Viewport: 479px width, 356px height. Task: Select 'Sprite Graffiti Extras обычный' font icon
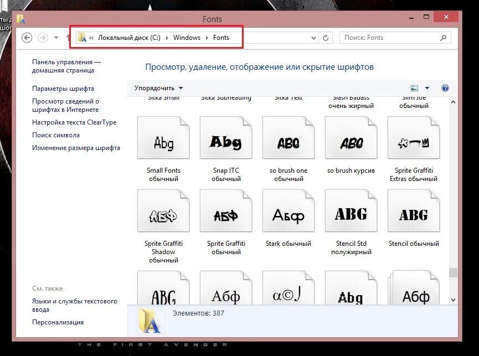(414, 137)
